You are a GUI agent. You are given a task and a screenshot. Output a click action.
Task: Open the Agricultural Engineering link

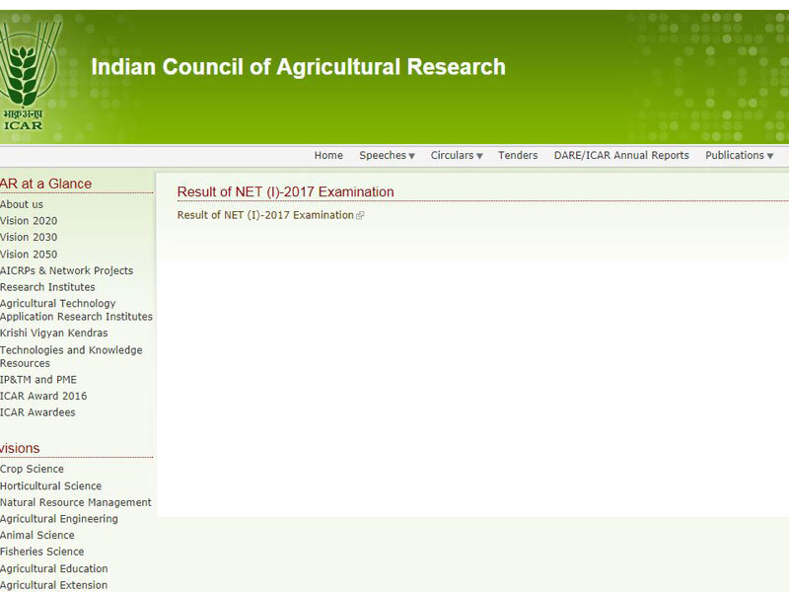click(x=59, y=519)
